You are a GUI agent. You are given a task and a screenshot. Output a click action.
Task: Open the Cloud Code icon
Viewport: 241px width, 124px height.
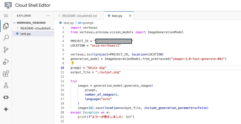pyautogui.click(x=6, y=98)
